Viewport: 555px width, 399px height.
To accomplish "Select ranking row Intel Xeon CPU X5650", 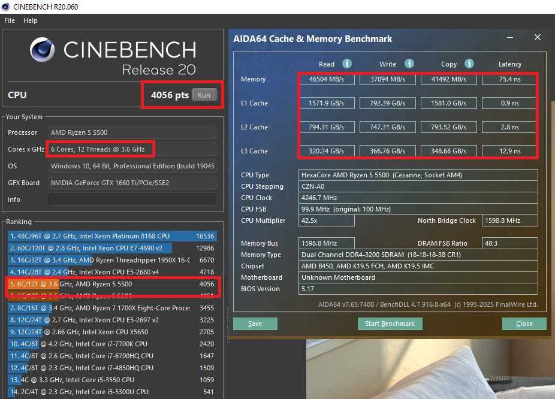I will [112, 332].
